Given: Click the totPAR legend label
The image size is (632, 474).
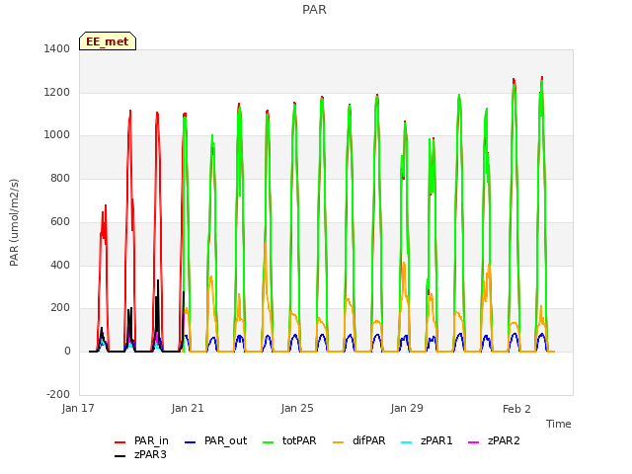Looking at the screenshot, I should (299, 441).
